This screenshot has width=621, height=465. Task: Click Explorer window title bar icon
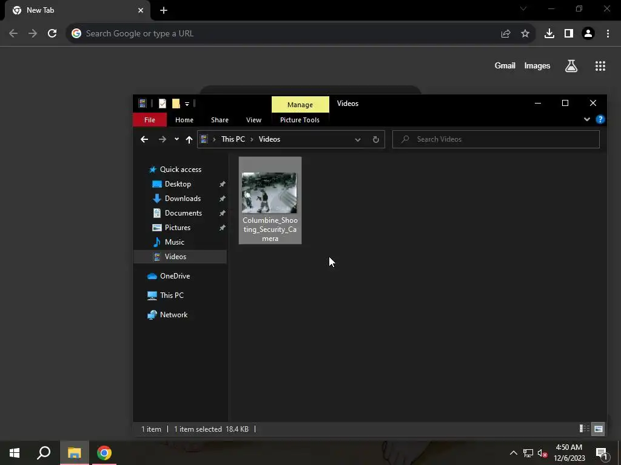coord(143,104)
